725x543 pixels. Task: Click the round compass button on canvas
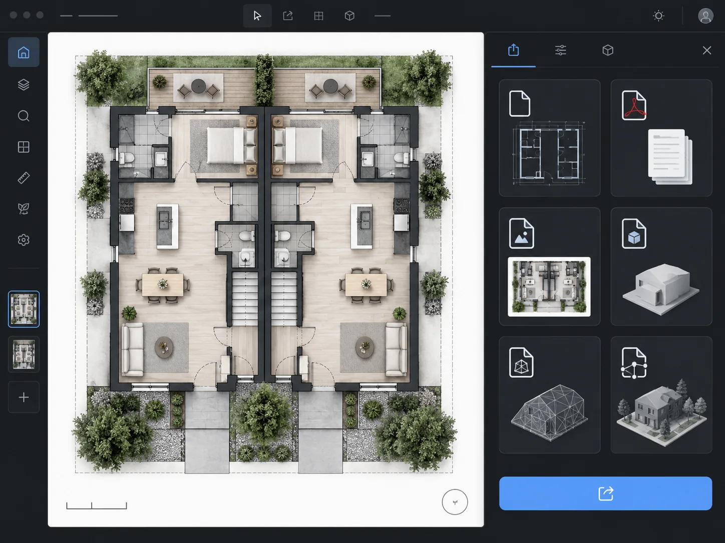(x=455, y=501)
